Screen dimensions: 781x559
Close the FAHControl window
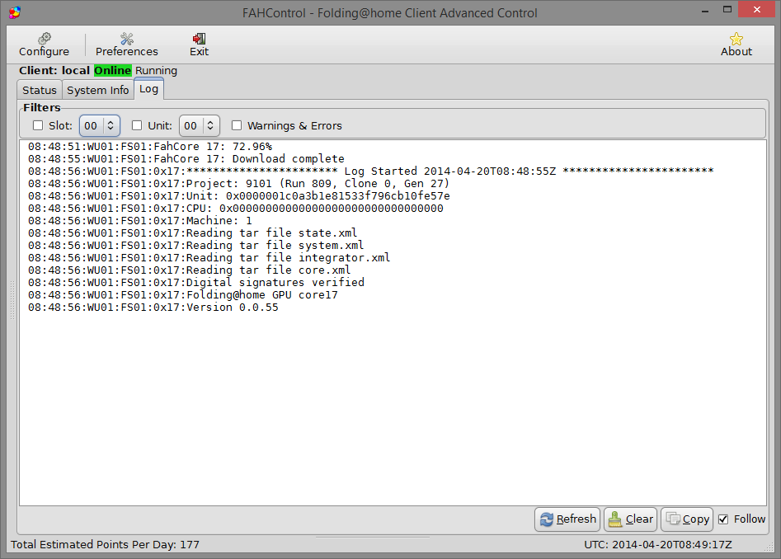point(756,9)
